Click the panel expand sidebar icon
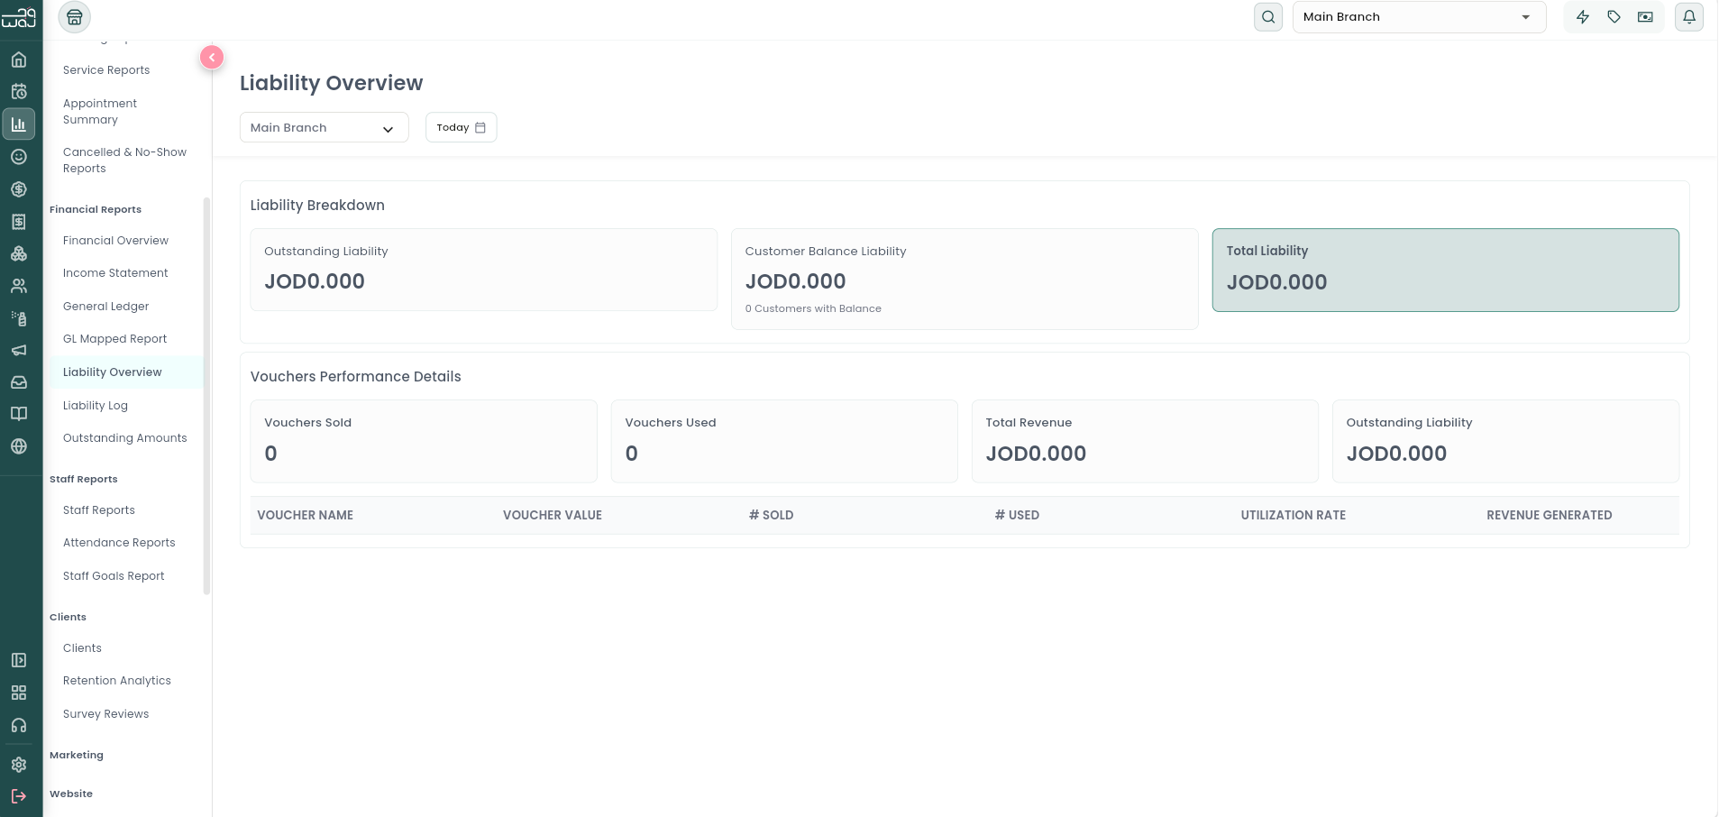The height and width of the screenshot is (817, 1719). [x=19, y=660]
